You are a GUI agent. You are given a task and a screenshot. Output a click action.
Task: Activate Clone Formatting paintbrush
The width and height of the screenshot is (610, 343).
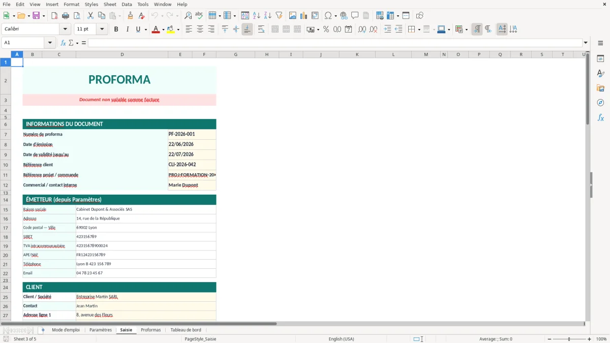pyautogui.click(x=131, y=16)
